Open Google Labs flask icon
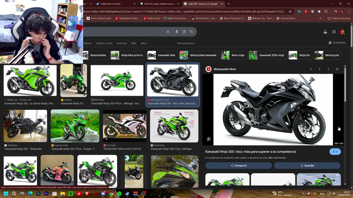Image resolution: width=353 pixels, height=198 pixels. pyautogui.click(x=325, y=32)
